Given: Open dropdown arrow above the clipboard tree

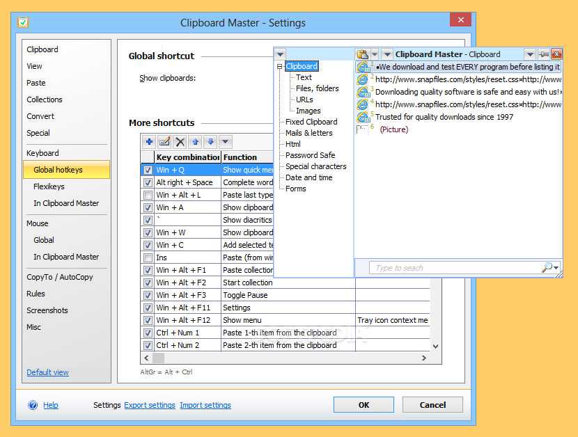Looking at the screenshot, I should (280, 54).
